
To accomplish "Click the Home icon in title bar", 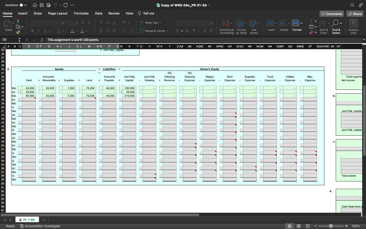I will pos(35,5).
